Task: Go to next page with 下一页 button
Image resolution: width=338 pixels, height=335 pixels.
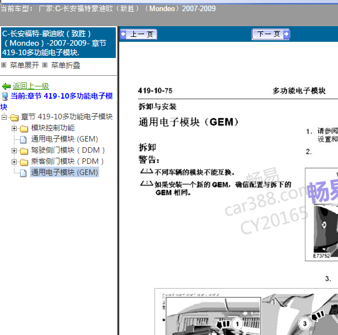Action: 271,35
